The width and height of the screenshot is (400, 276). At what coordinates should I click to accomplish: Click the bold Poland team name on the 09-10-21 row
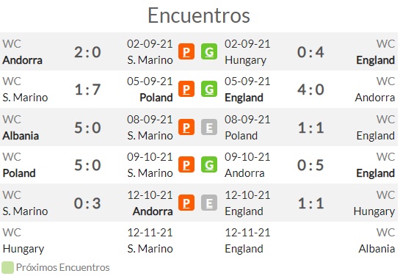(19, 173)
